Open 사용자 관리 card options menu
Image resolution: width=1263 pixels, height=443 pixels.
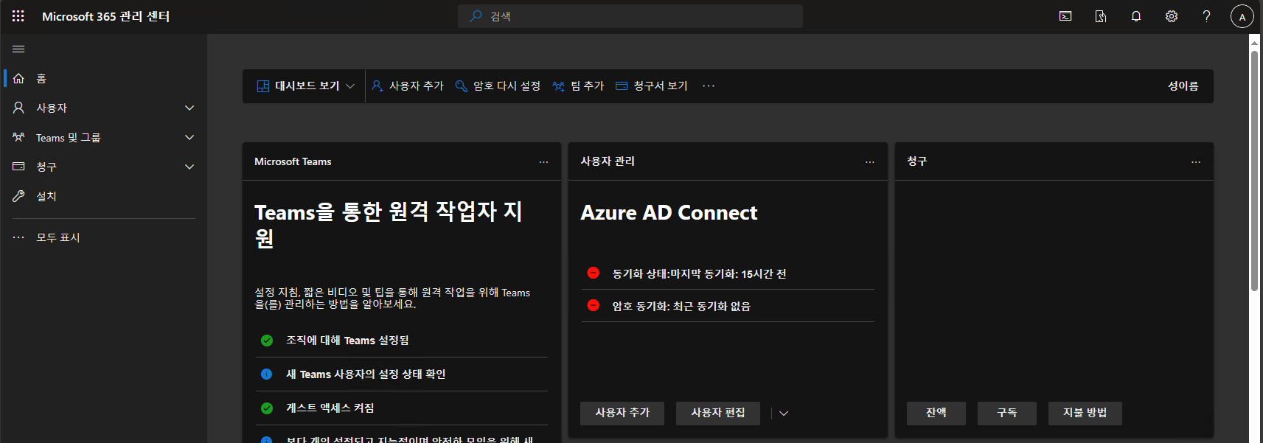870,162
